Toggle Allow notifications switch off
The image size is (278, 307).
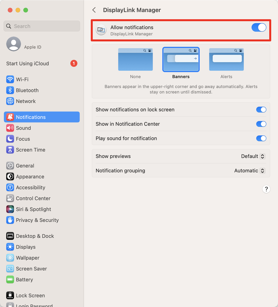coord(259,27)
